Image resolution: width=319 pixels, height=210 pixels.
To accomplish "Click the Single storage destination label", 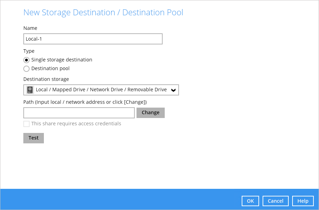I will (62, 60).
